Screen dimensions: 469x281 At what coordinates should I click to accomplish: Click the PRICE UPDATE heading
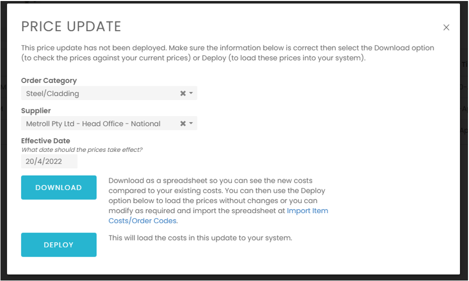[x=71, y=26]
